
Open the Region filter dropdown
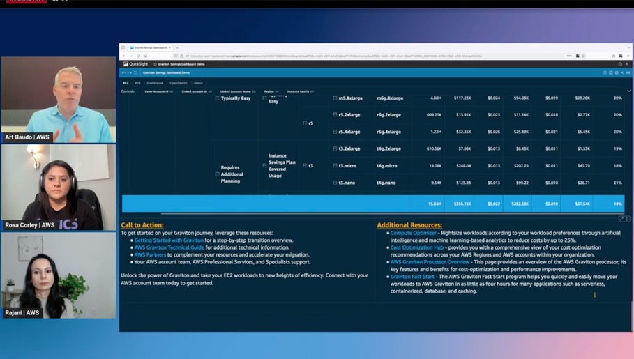[271, 91]
